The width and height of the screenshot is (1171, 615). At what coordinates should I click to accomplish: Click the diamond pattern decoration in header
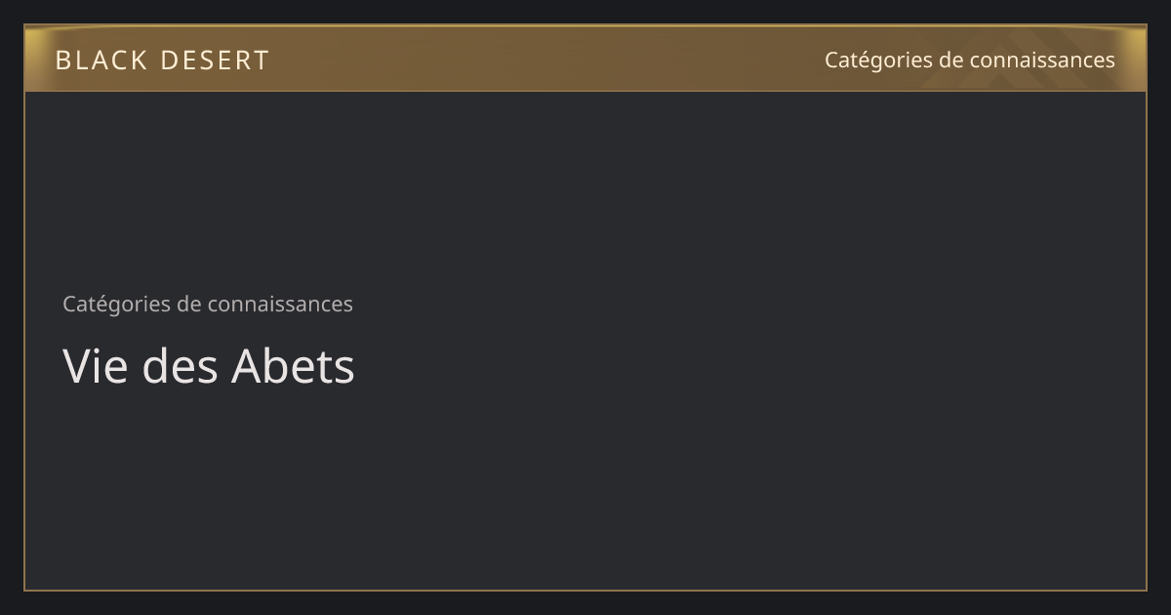click(1034, 59)
